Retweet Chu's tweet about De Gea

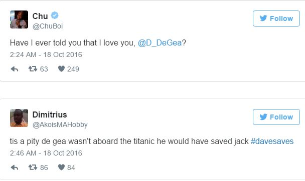[x=33, y=69]
